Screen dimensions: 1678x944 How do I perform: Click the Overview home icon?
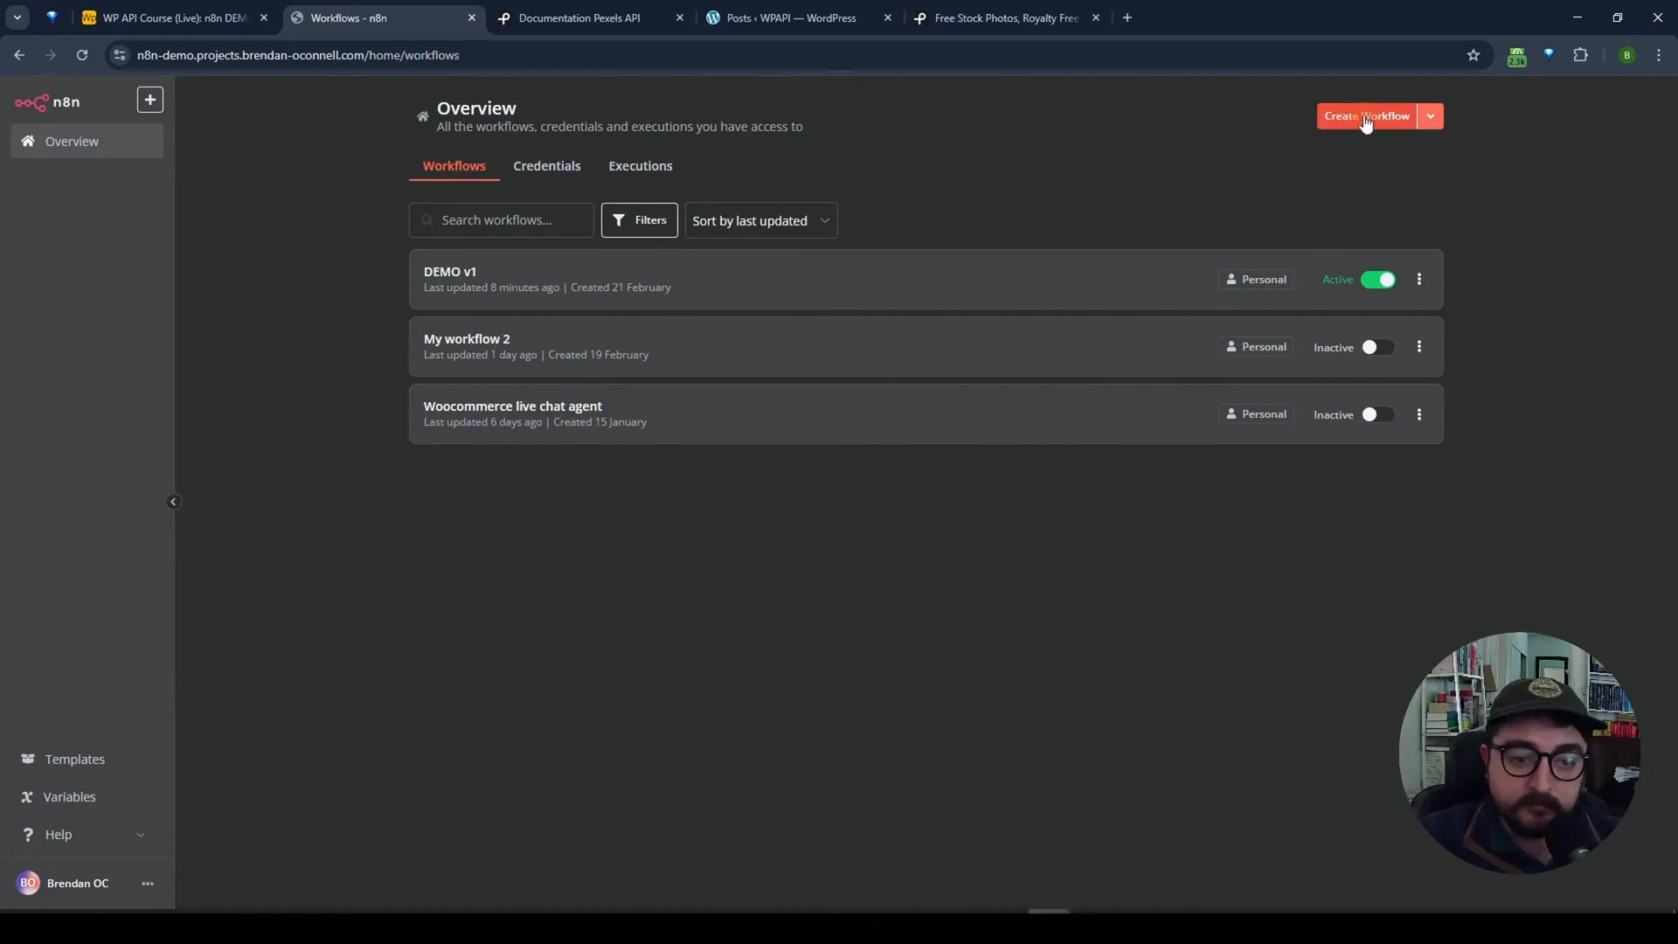tap(420, 116)
